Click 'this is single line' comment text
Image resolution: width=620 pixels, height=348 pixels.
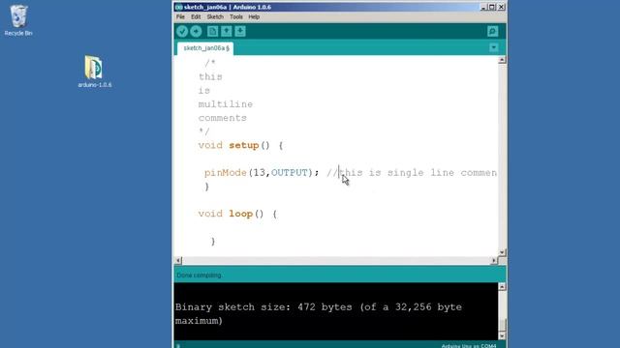tap(396, 173)
